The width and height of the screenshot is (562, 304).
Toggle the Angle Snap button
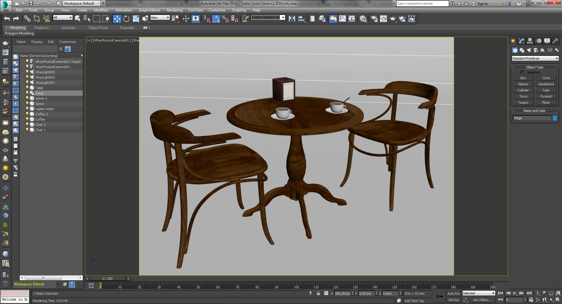[x=216, y=19]
